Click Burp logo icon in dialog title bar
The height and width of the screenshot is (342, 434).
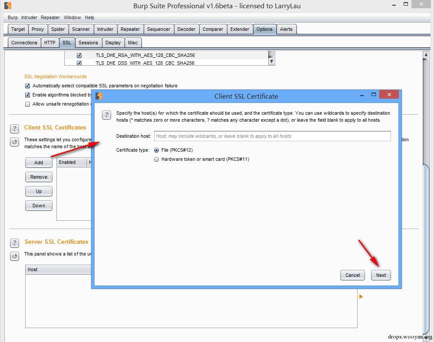pos(99,96)
